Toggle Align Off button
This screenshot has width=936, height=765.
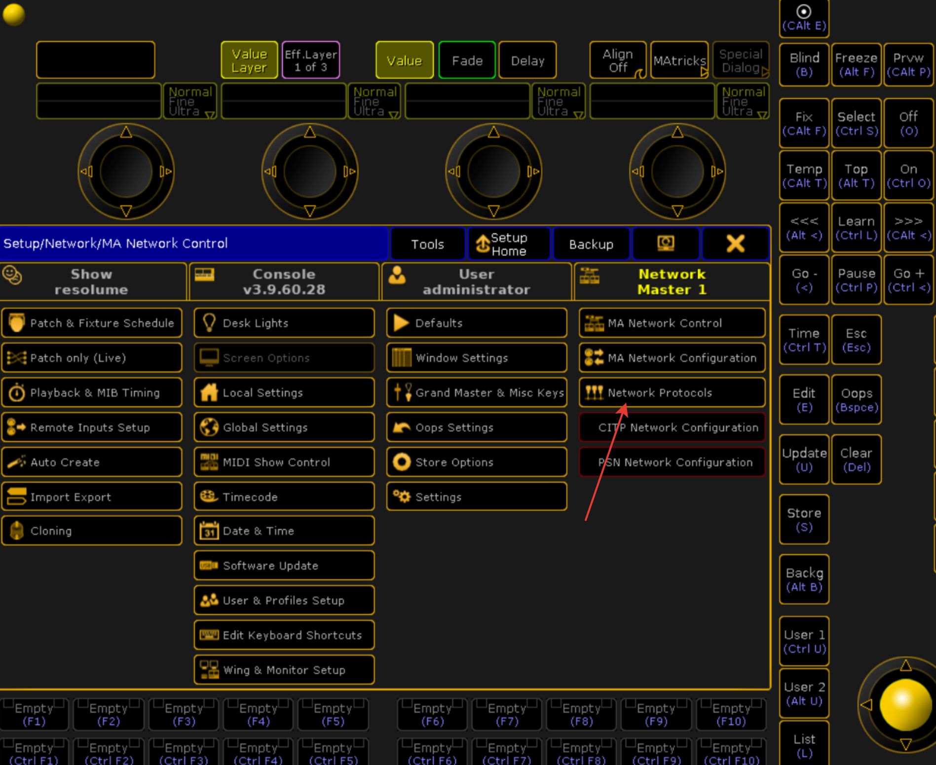(618, 60)
